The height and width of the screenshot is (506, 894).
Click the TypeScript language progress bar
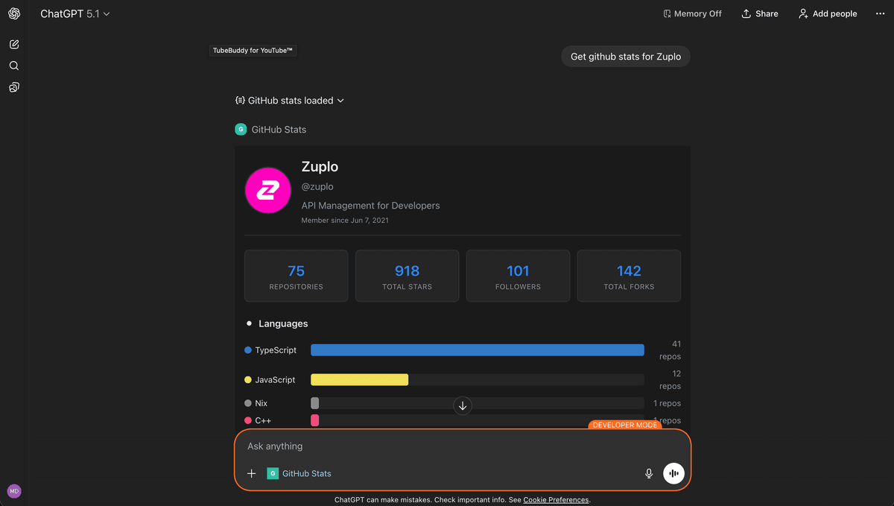coord(477,350)
